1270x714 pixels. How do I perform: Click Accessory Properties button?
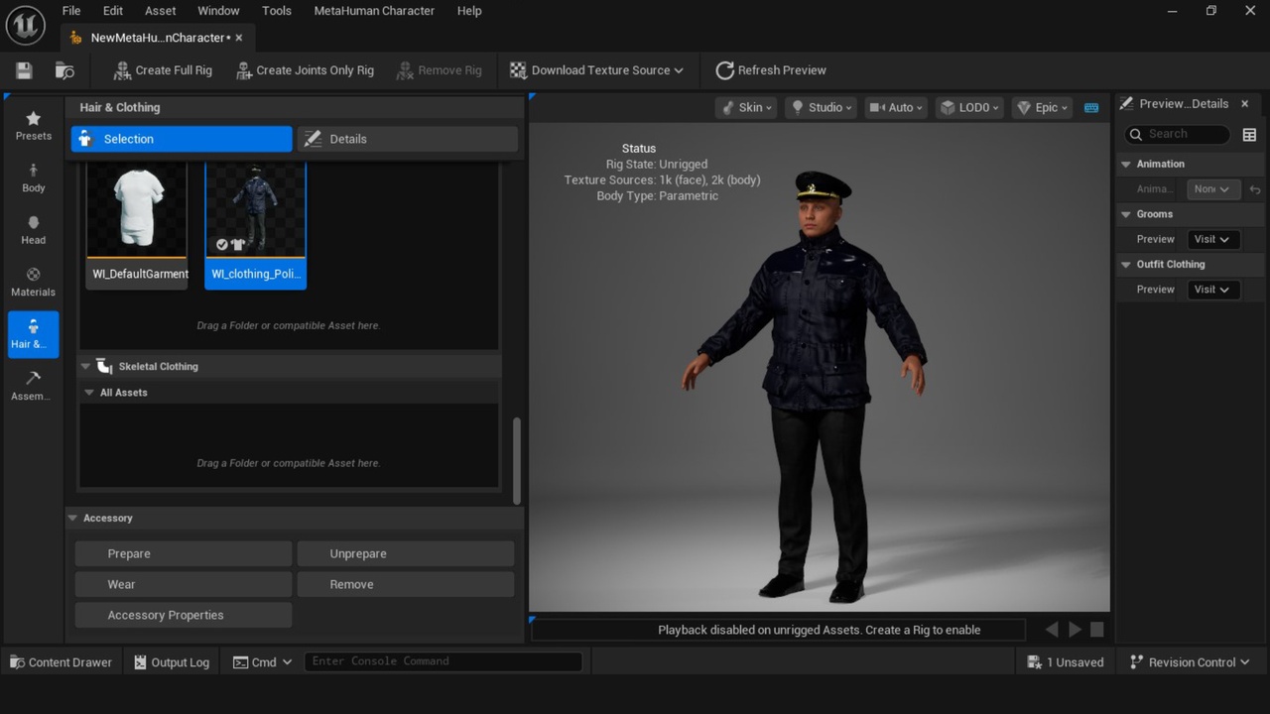tap(184, 615)
